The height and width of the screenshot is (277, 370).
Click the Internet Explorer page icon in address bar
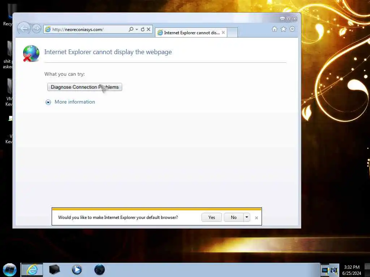[48, 29]
